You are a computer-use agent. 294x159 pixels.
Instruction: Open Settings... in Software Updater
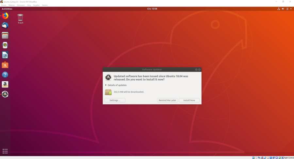[x=115, y=100]
